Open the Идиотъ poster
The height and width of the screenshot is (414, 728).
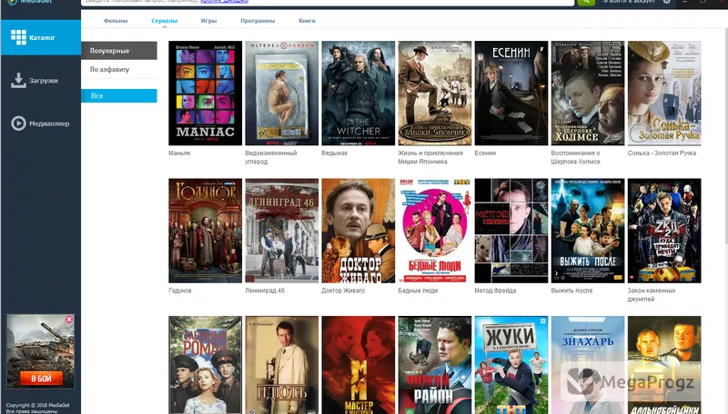pos(282,365)
